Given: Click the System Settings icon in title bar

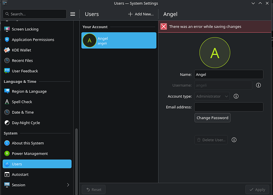Looking at the screenshot, I should (x=5, y=3).
